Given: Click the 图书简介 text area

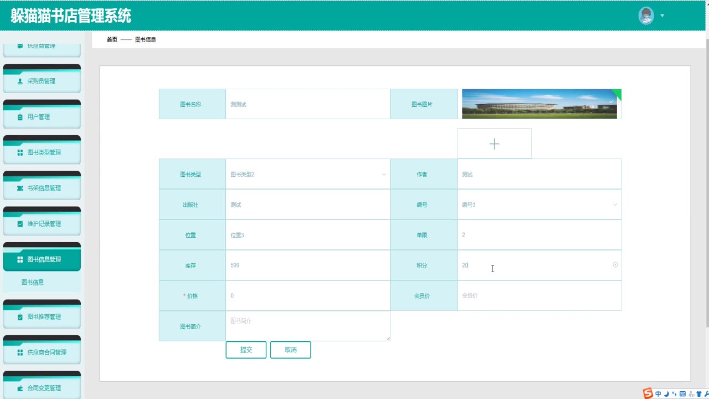Looking at the screenshot, I should pyautogui.click(x=308, y=326).
